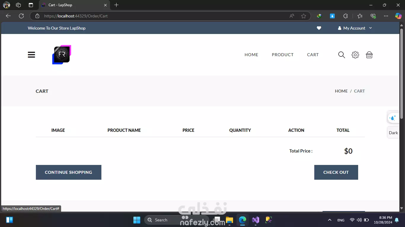The width and height of the screenshot is (405, 227).
Task: Open ENG language indicator
Action: click(341, 220)
